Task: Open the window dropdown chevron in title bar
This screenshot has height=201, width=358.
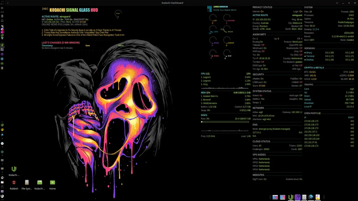Action: point(337,3)
